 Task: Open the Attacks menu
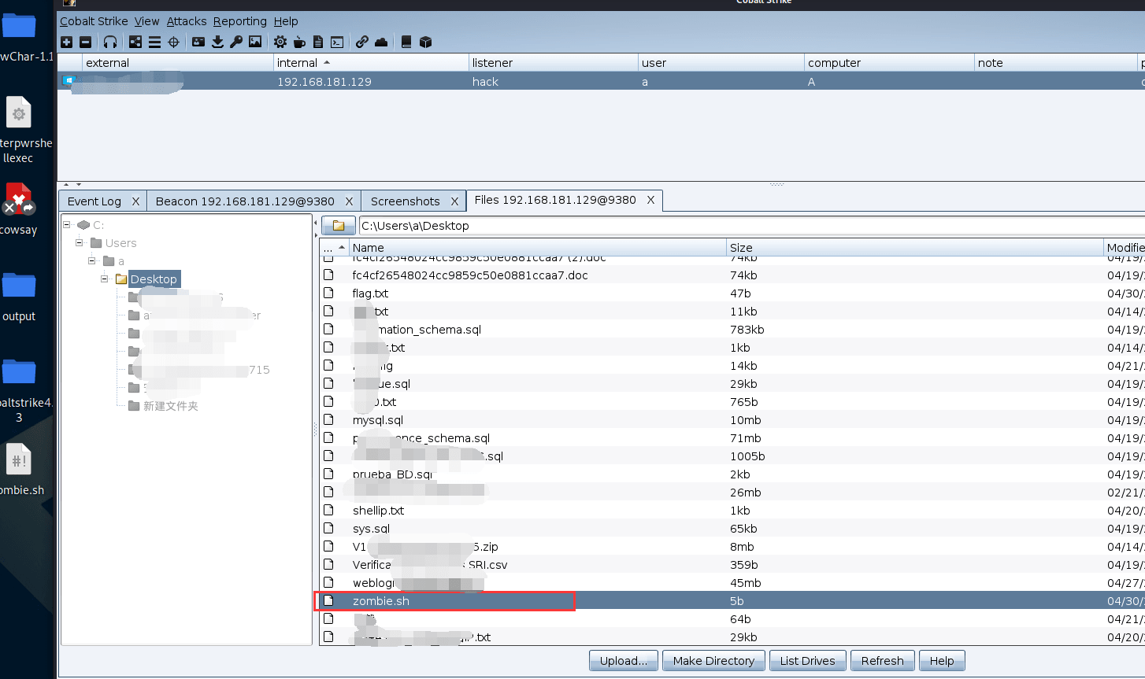tap(187, 21)
